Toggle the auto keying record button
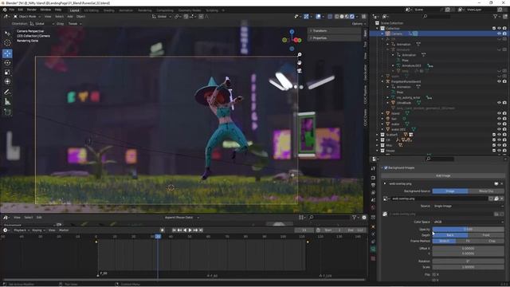 coord(163,230)
